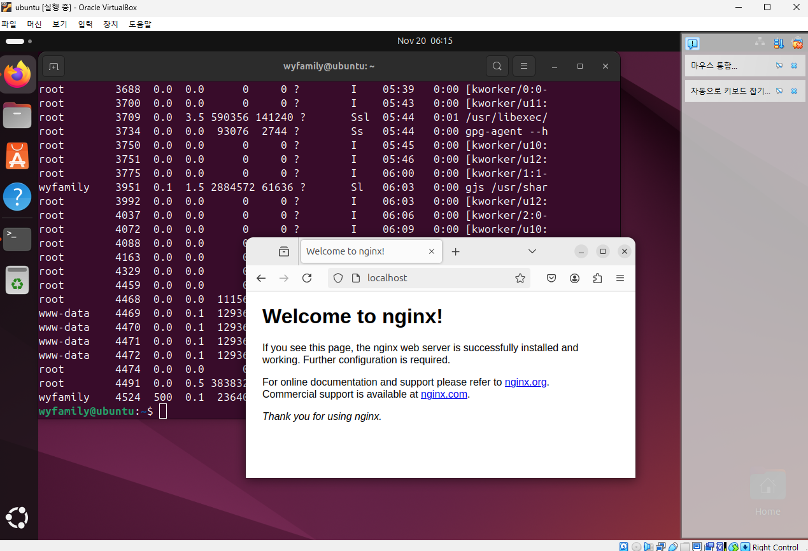Screen dimensions: 808x551
Task: Open the nginx.org link
Action: click(x=525, y=382)
